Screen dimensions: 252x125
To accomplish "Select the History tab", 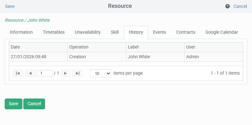I will [x=136, y=32].
